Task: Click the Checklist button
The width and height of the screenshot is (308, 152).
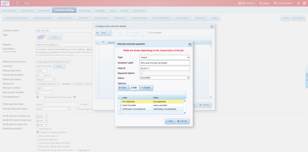Action: tap(83, 18)
